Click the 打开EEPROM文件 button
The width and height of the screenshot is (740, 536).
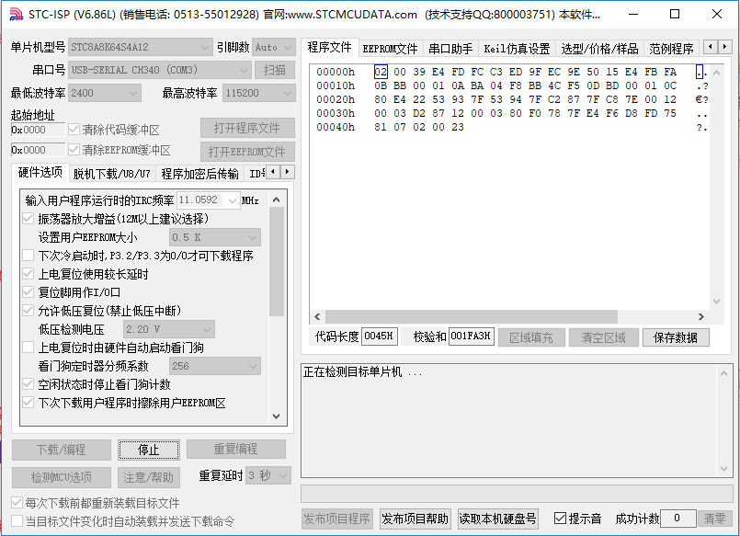coord(247,152)
